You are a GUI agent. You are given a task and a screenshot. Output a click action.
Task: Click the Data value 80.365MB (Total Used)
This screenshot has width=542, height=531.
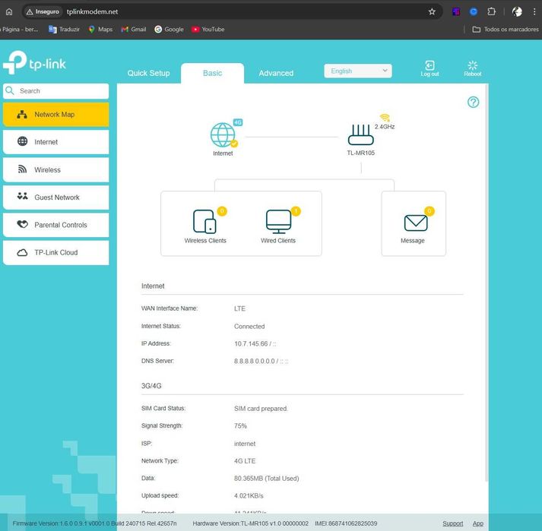[267, 479]
